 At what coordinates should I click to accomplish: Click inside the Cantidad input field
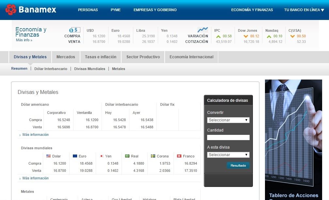click(228, 137)
